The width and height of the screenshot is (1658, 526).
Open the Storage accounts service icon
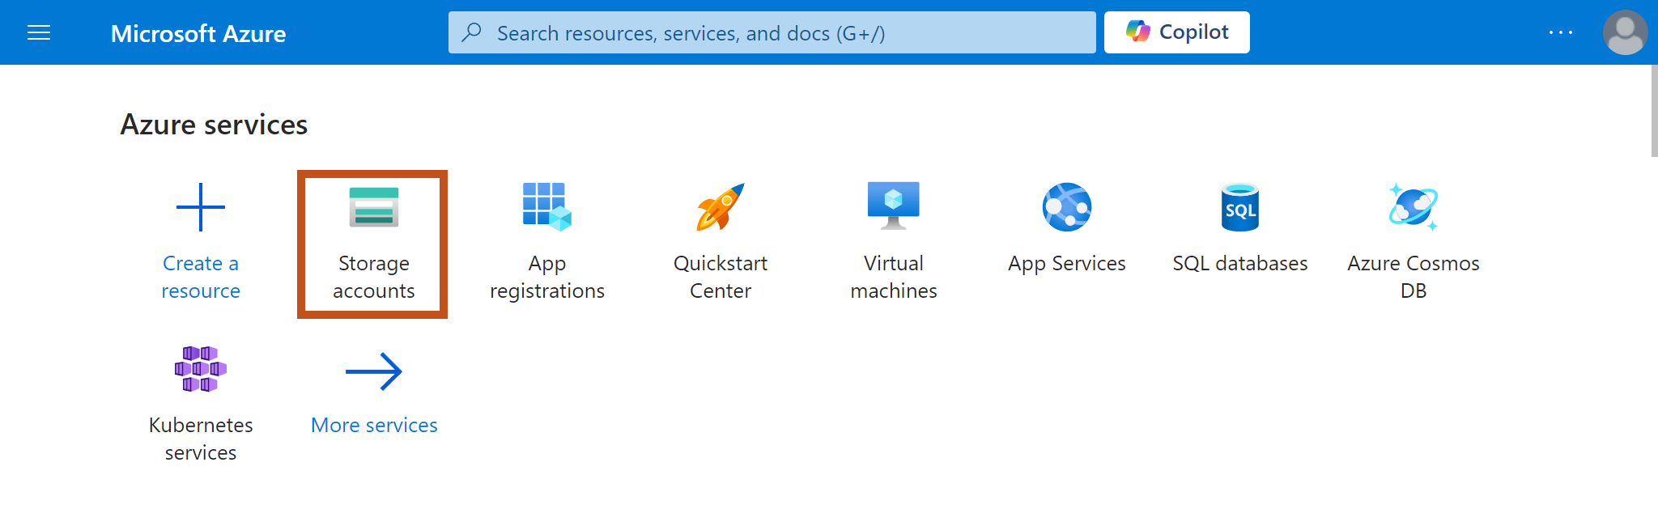click(373, 208)
